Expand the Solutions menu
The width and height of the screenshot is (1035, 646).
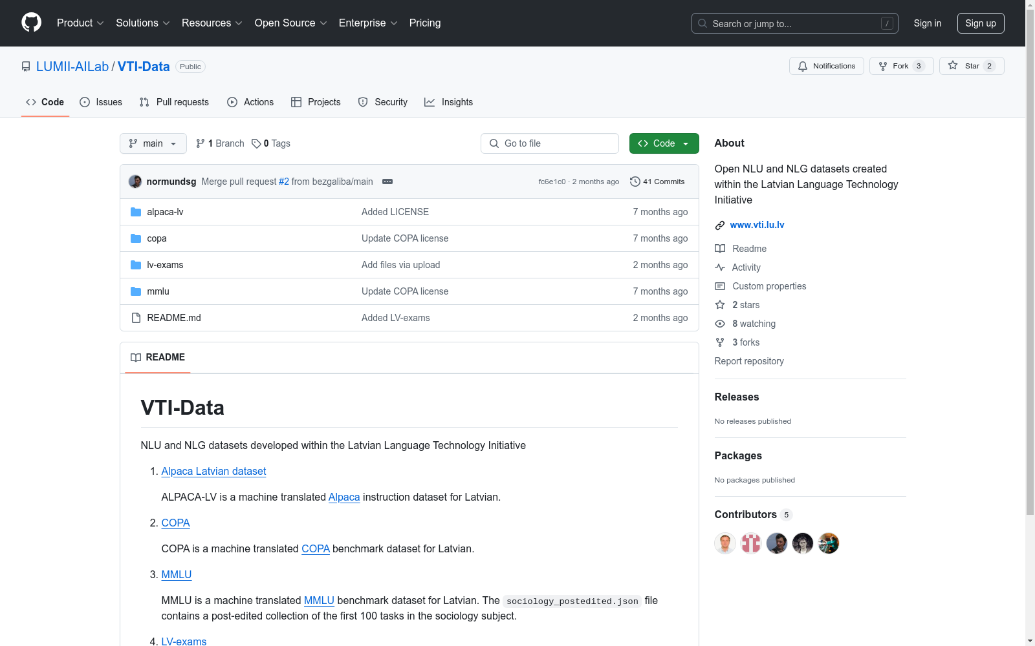pyautogui.click(x=142, y=23)
